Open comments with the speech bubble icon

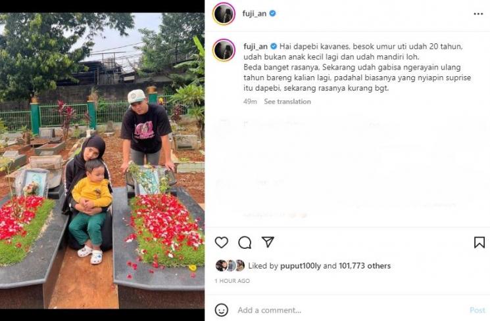245,242
